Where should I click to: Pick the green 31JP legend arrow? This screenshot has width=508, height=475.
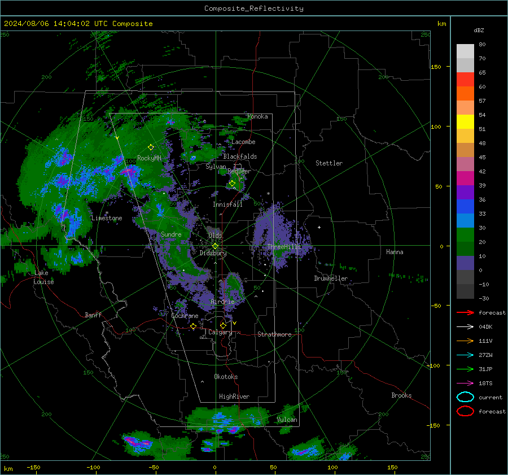465,369
